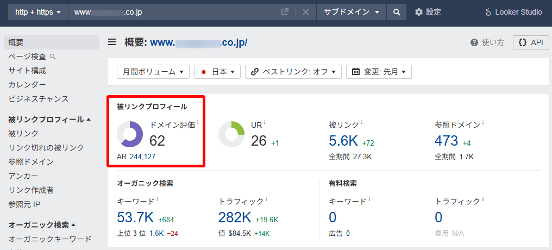The width and height of the screenshot is (552, 250).
Task: Open settings gear 設定
Action: (428, 12)
